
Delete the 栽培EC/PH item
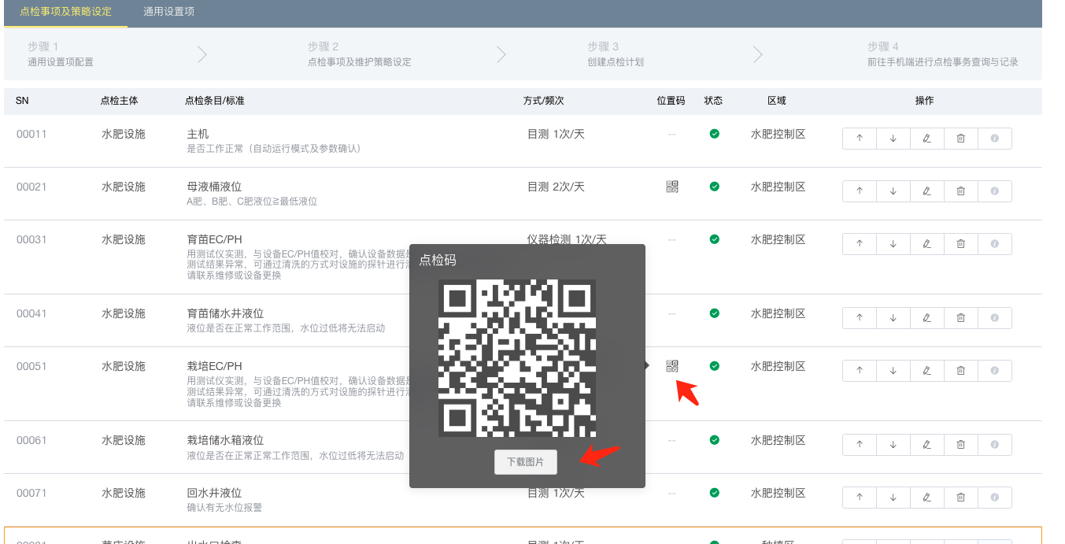(x=961, y=371)
